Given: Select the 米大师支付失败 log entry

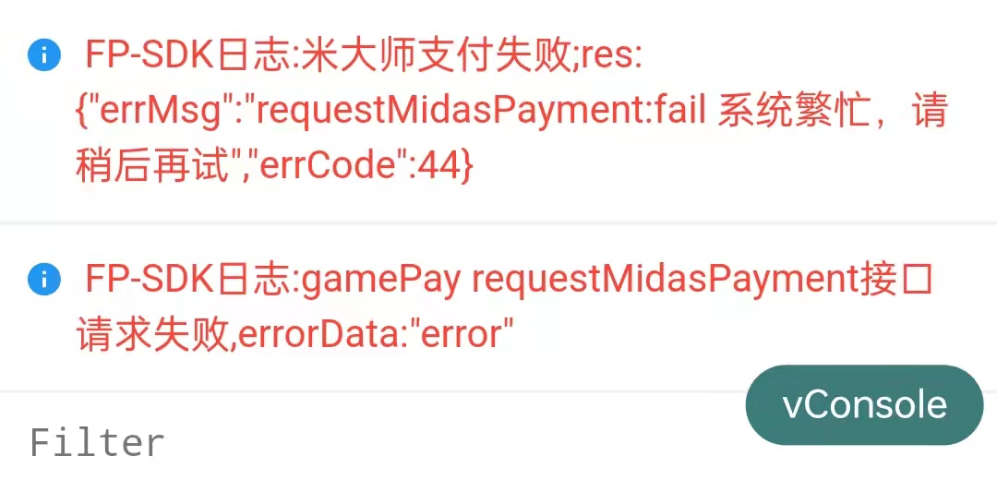Looking at the screenshot, I should [498, 111].
